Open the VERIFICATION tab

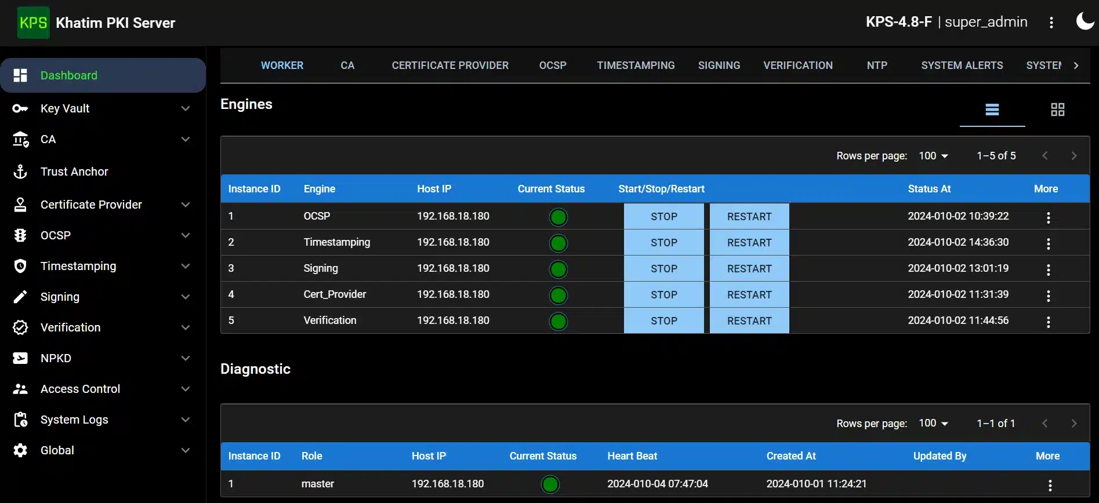pos(798,65)
